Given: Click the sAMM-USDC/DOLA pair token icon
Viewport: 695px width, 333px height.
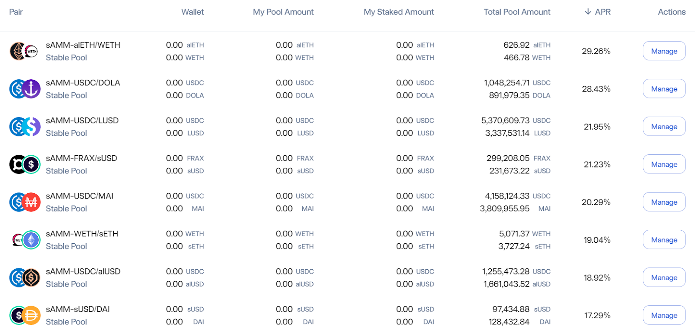Looking at the screenshot, I should (25, 89).
